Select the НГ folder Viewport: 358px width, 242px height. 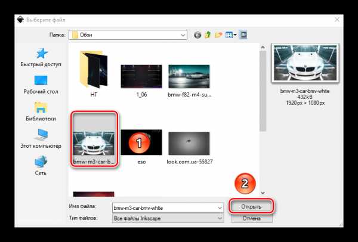point(94,74)
